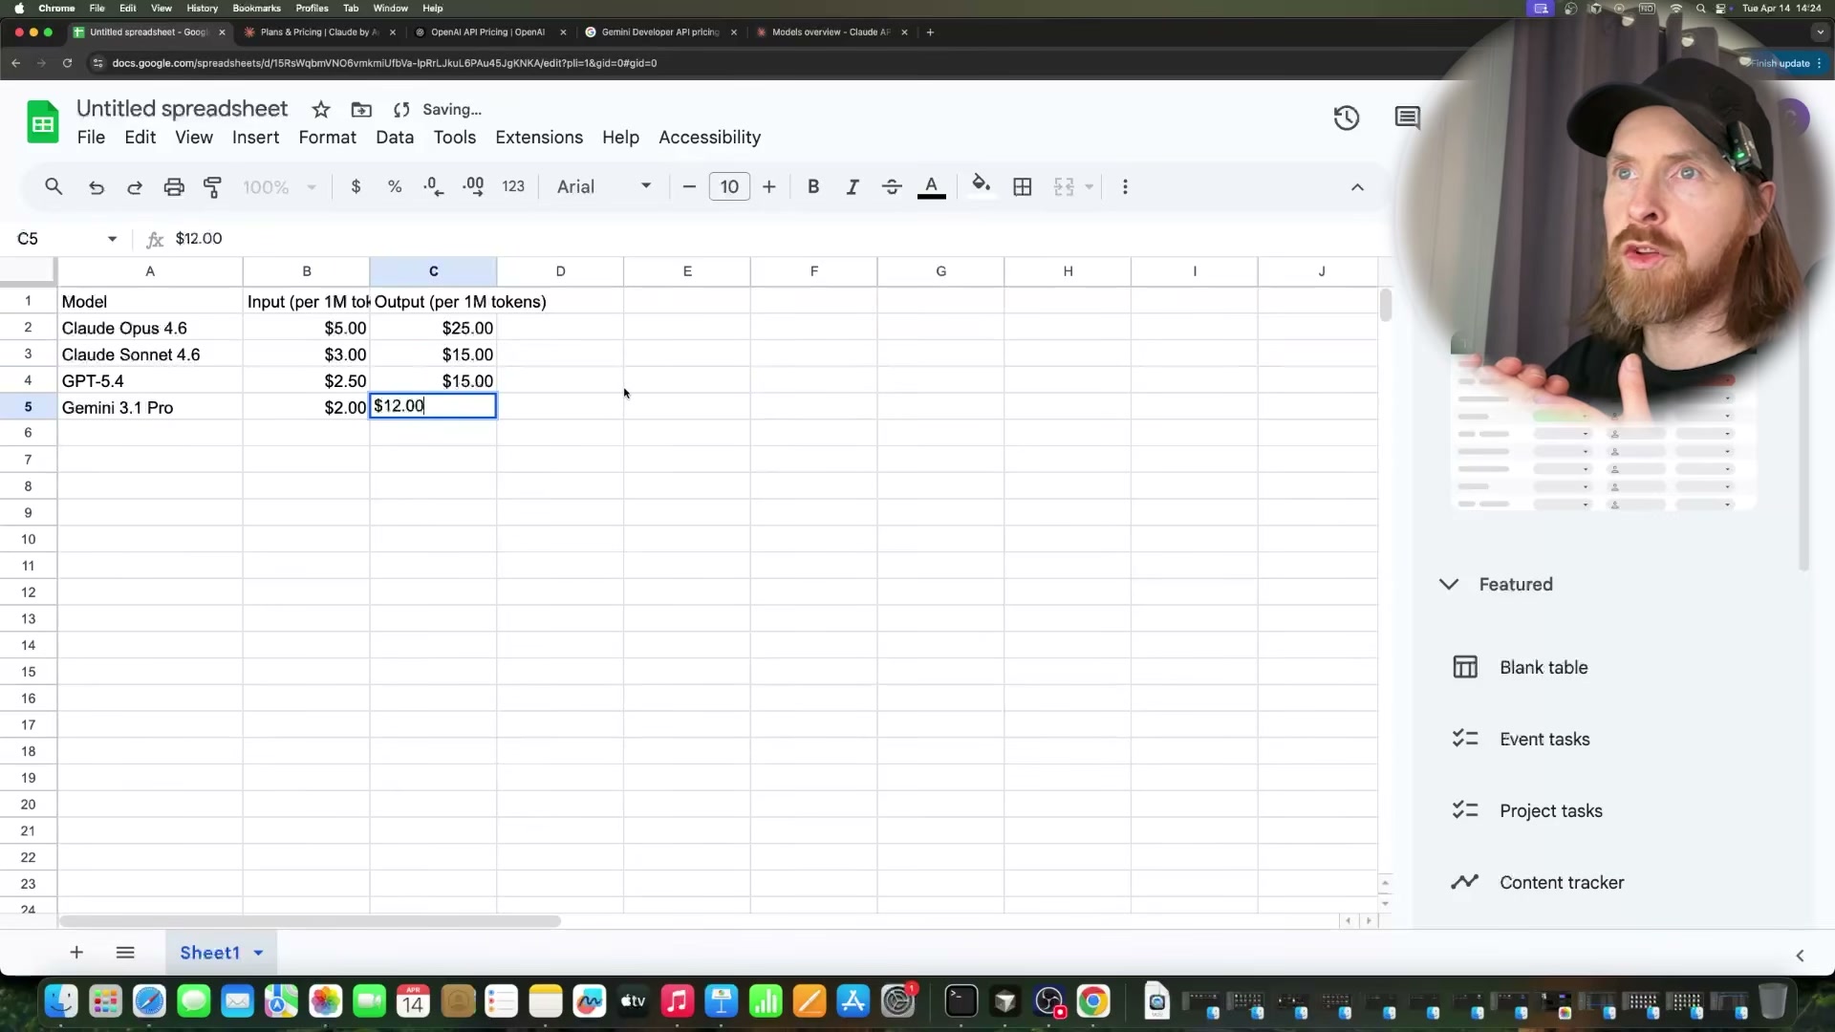Apply currency format to selection

[356, 187]
